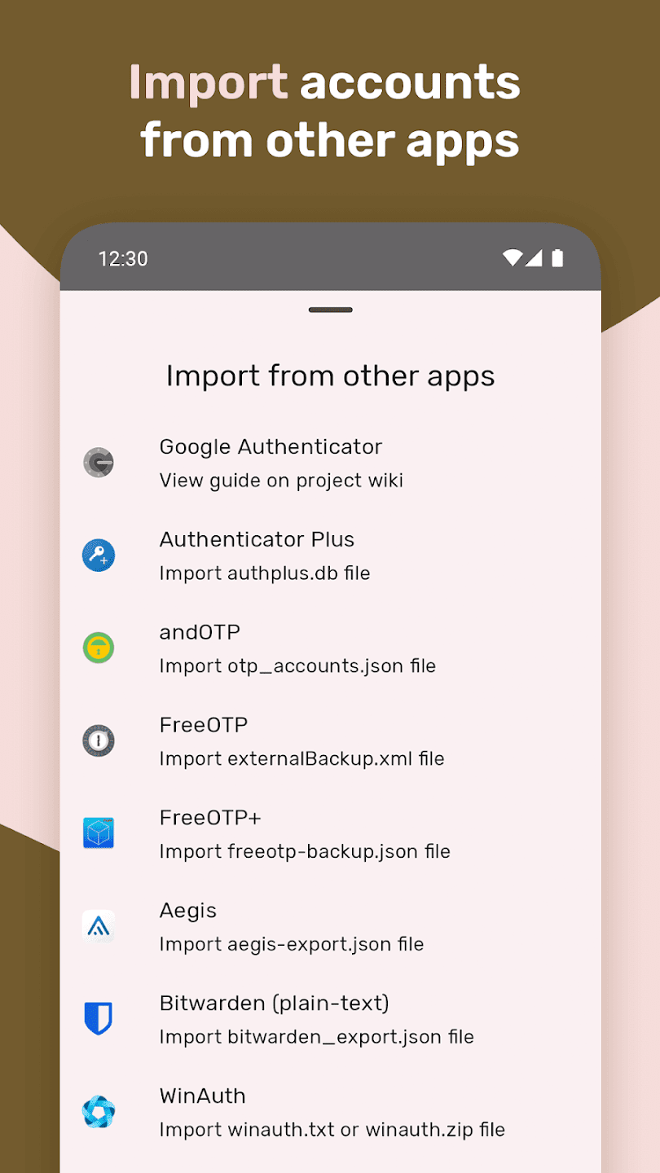Click the Google Authenticator app icon
This screenshot has height=1173, width=660.
[99, 463]
